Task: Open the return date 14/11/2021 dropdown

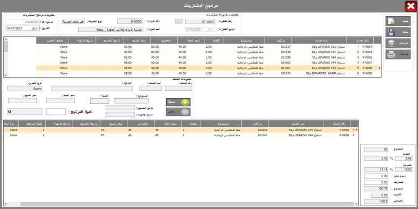Action: pyautogui.click(x=36, y=28)
